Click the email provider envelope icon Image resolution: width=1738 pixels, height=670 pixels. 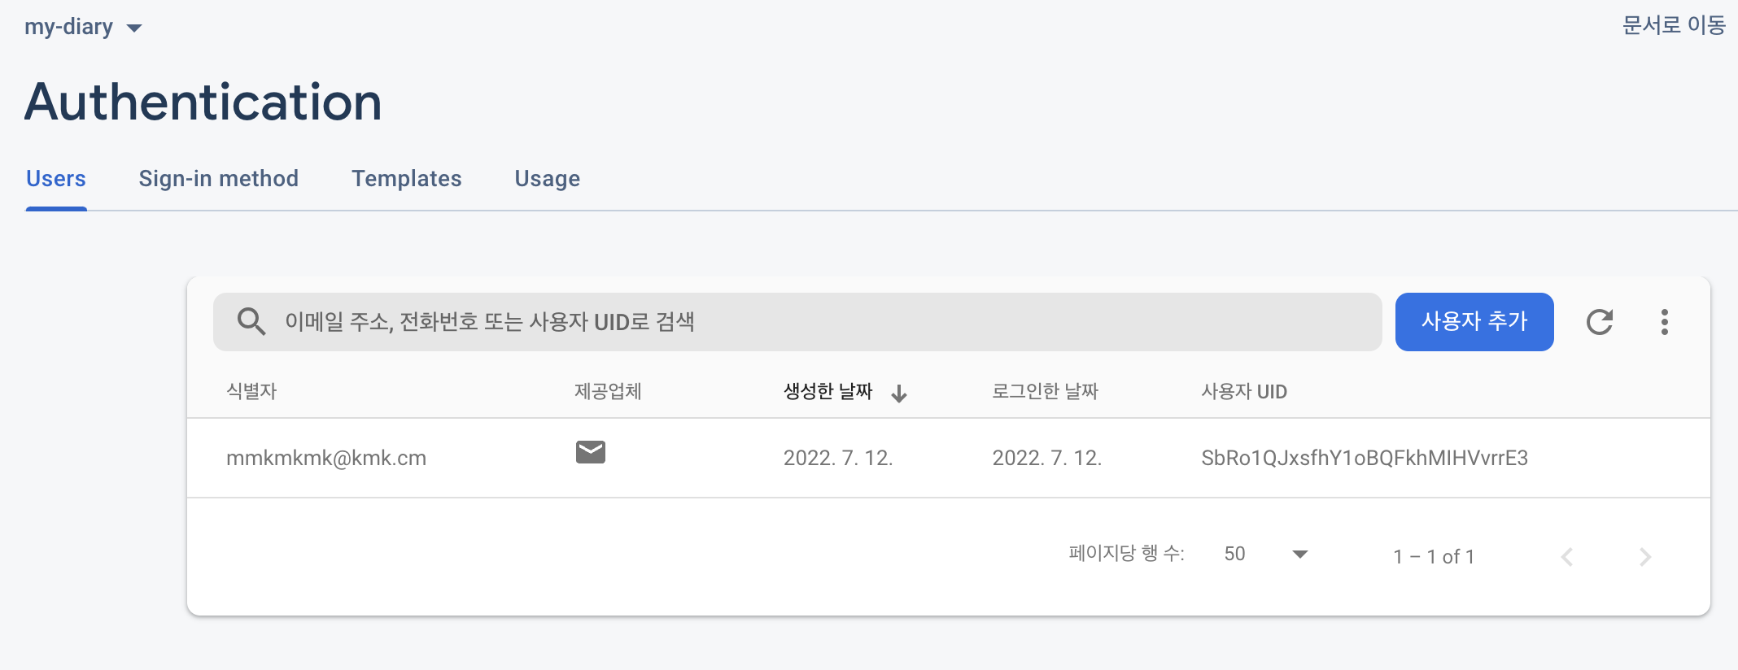(x=591, y=452)
